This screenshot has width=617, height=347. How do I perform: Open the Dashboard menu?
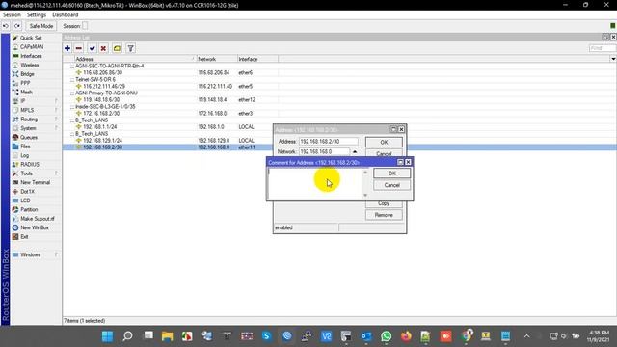[66, 15]
